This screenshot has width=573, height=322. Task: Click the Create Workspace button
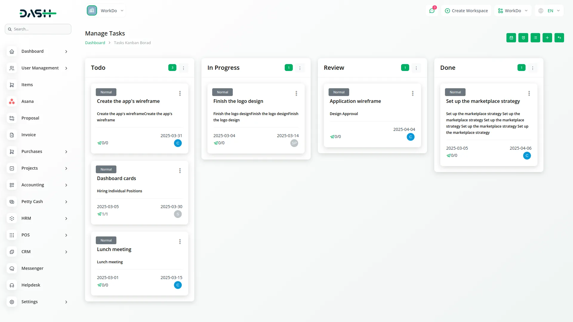click(x=466, y=10)
